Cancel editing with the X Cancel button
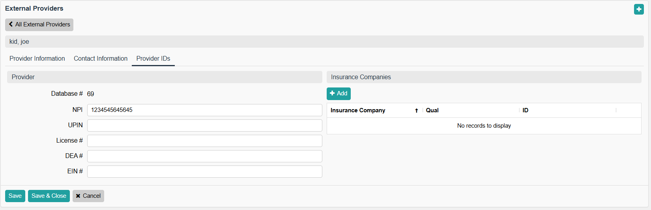 [88, 196]
